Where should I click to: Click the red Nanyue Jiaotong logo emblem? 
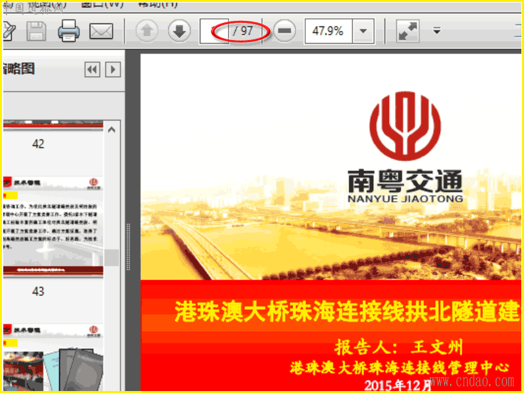pyautogui.click(x=405, y=126)
